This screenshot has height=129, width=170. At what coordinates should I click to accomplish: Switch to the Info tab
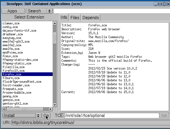click(64, 17)
